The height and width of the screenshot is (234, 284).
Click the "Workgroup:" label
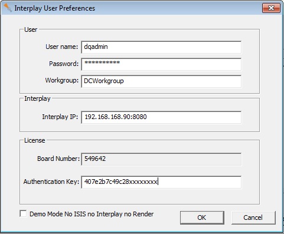62,80
